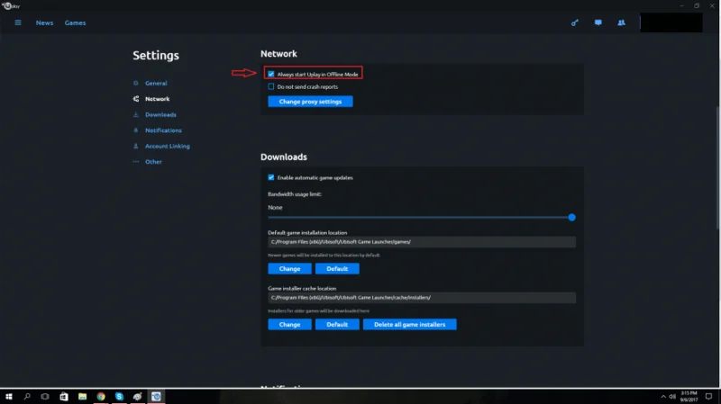This screenshot has height=404, width=721.
Task: Open Skype from taskbar
Action: coord(119,397)
